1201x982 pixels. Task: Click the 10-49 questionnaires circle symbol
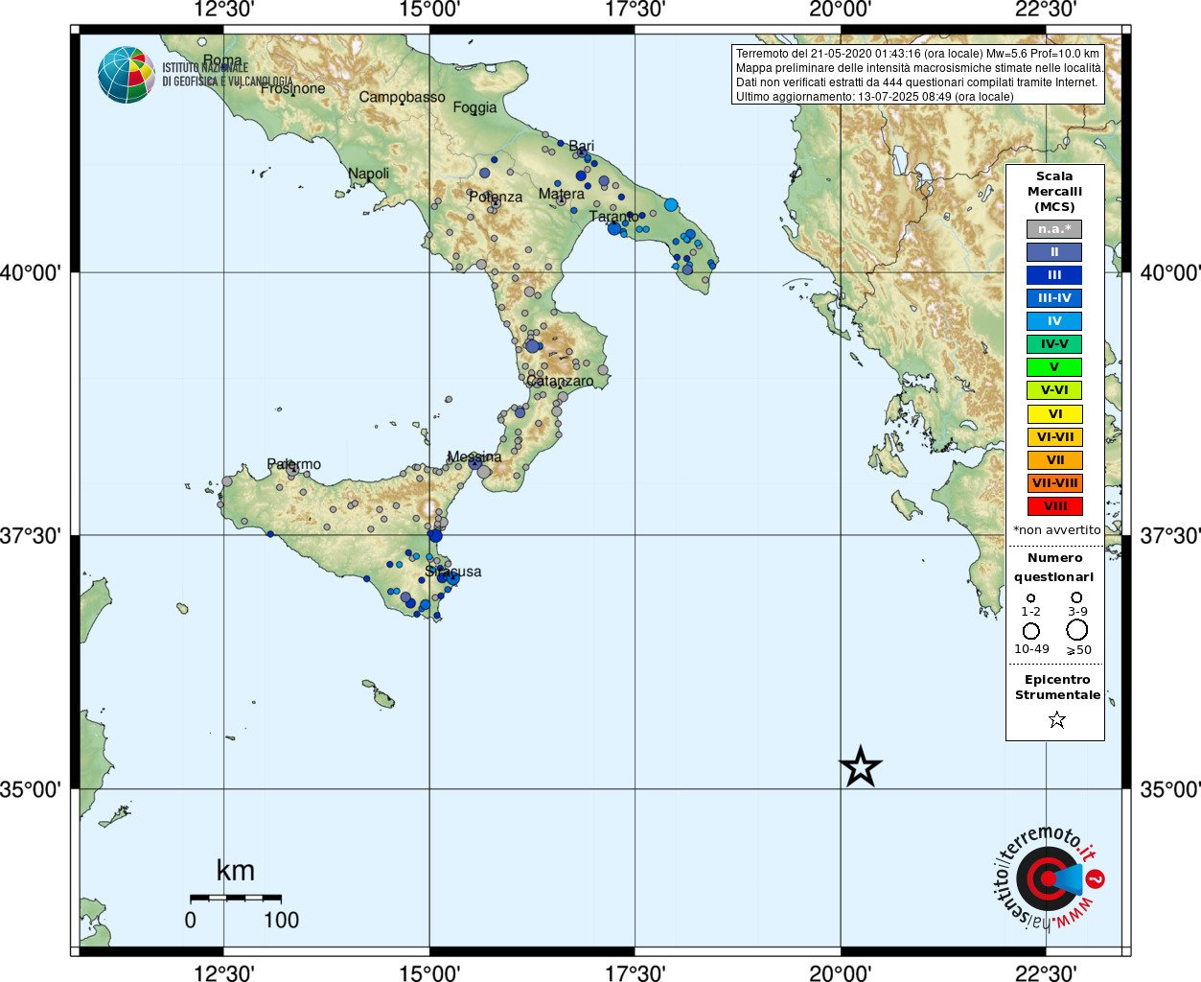tap(1031, 631)
